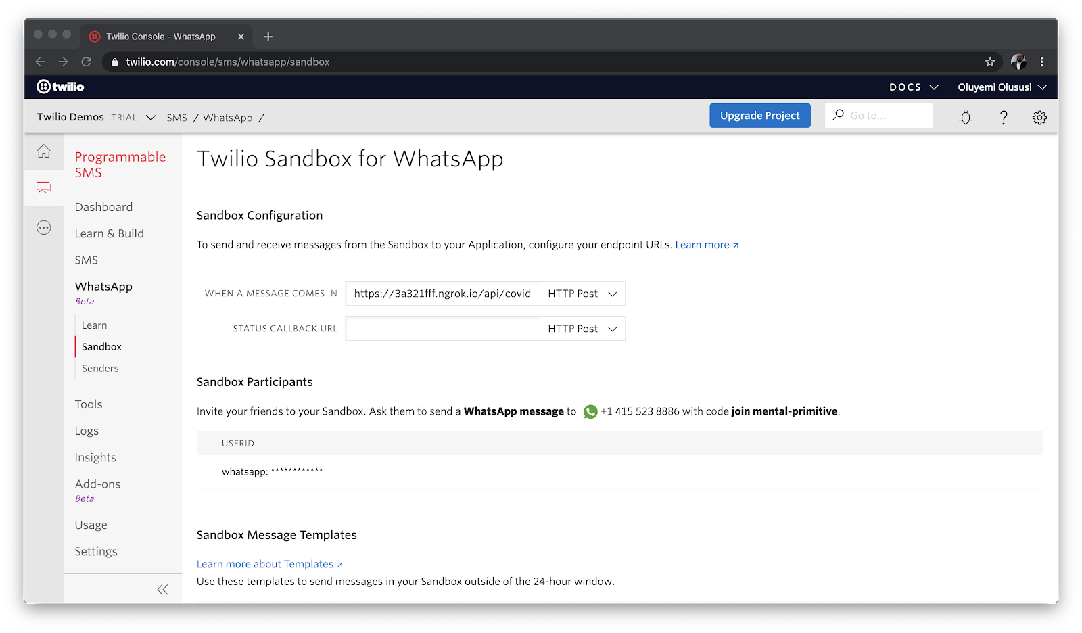This screenshot has width=1082, height=633.
Task: Click the search magnifier icon
Action: click(838, 115)
